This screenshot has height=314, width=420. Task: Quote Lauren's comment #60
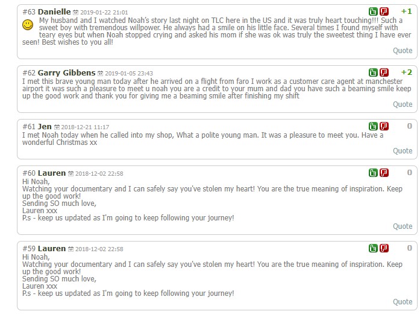point(403,226)
